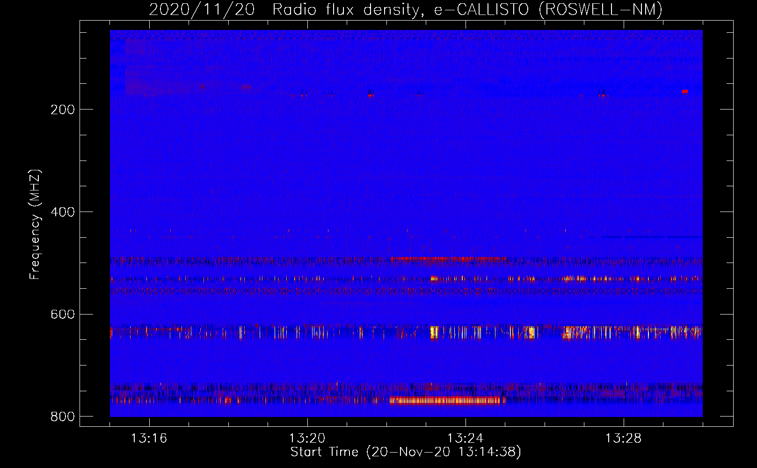Click the 13:24 time tick label
This screenshot has width=757, height=468.
465,439
